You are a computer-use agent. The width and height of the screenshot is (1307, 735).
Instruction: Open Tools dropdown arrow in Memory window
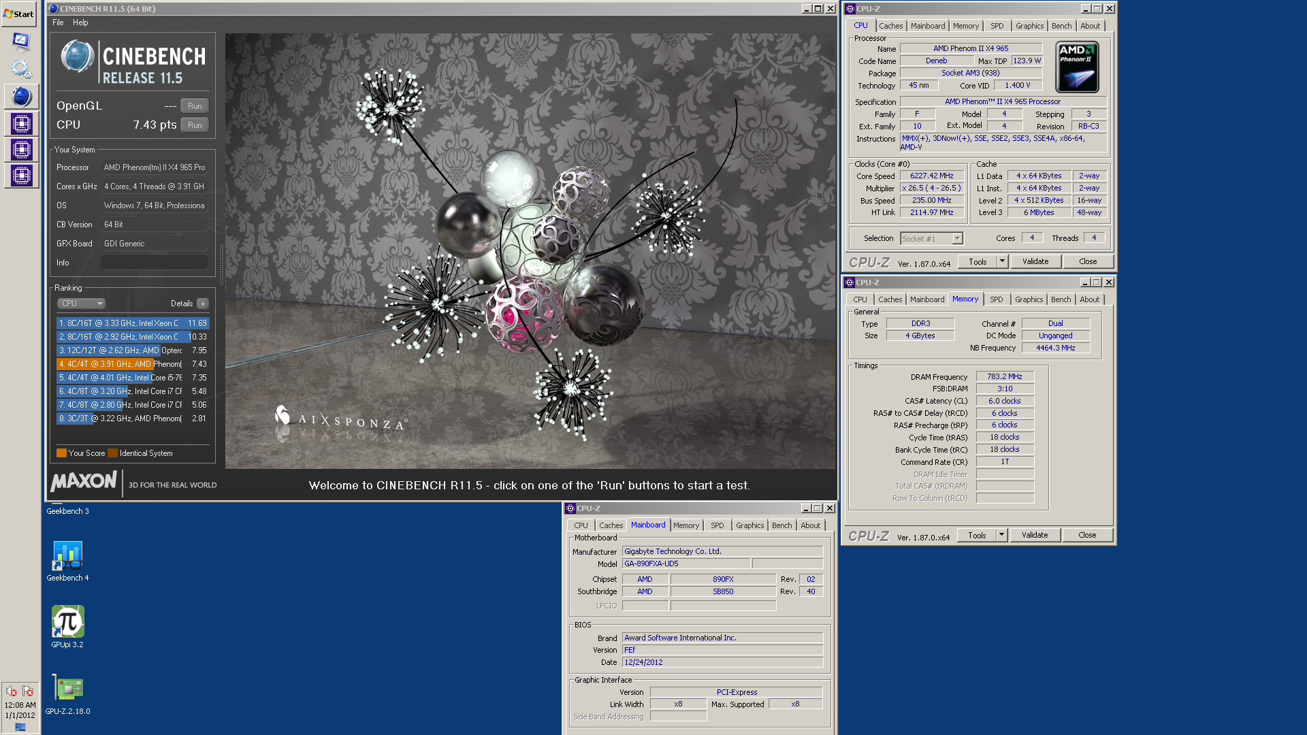click(x=1001, y=535)
